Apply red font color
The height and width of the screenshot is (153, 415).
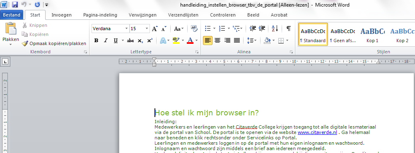point(190,41)
